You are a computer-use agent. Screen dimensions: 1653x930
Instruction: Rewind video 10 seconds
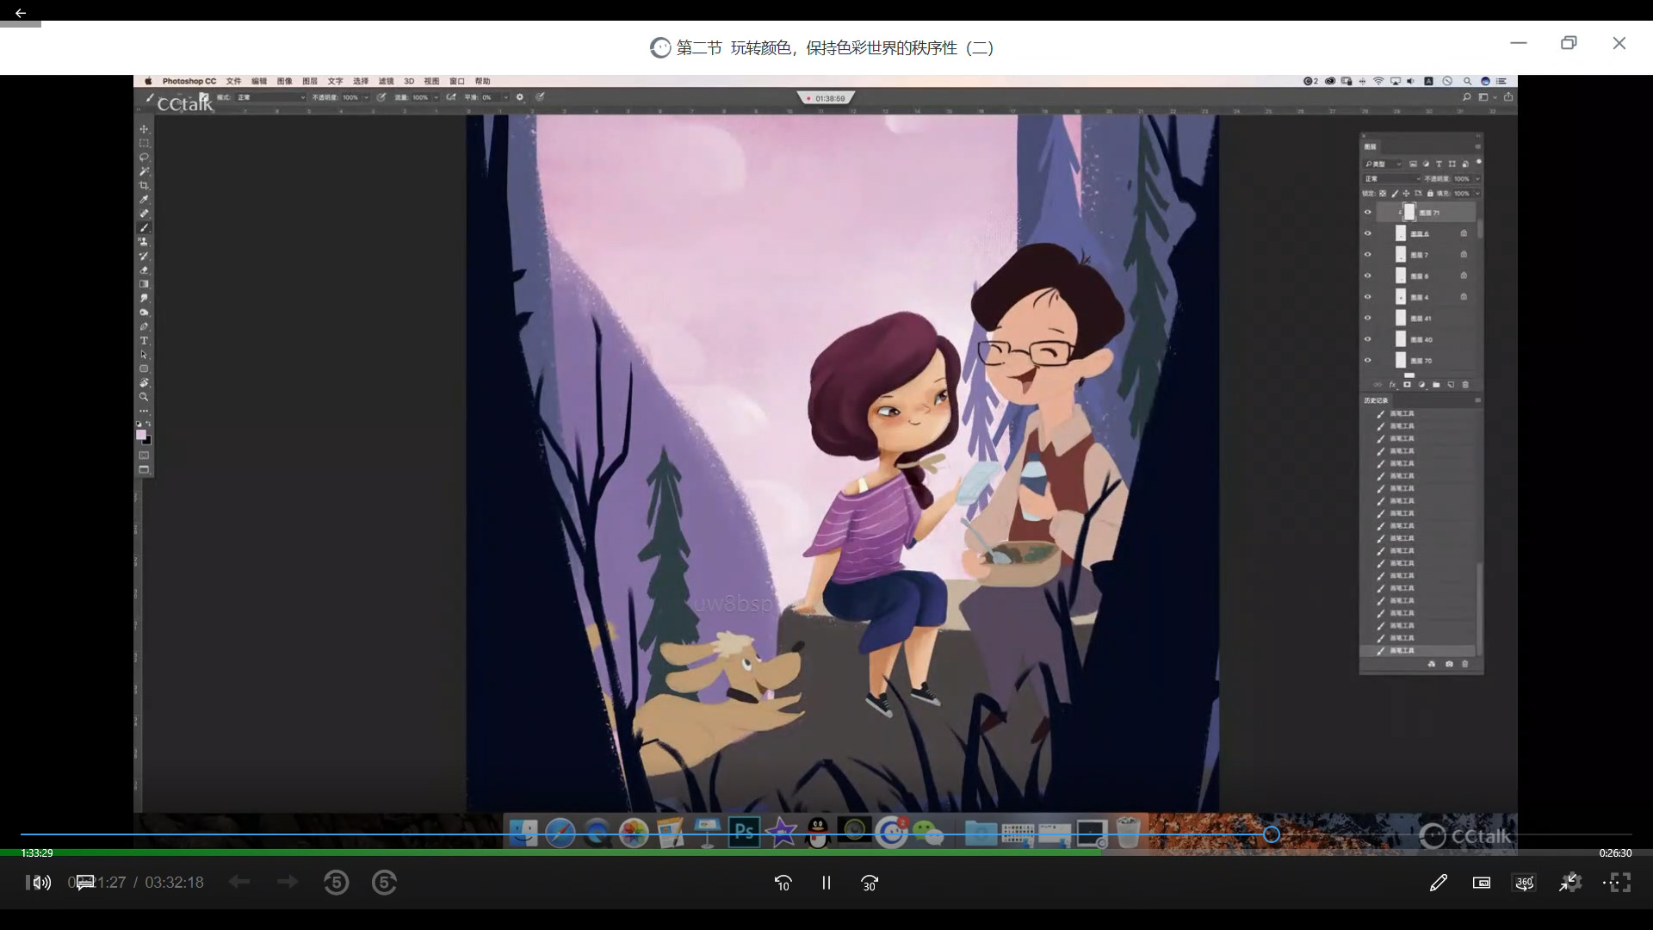783,883
